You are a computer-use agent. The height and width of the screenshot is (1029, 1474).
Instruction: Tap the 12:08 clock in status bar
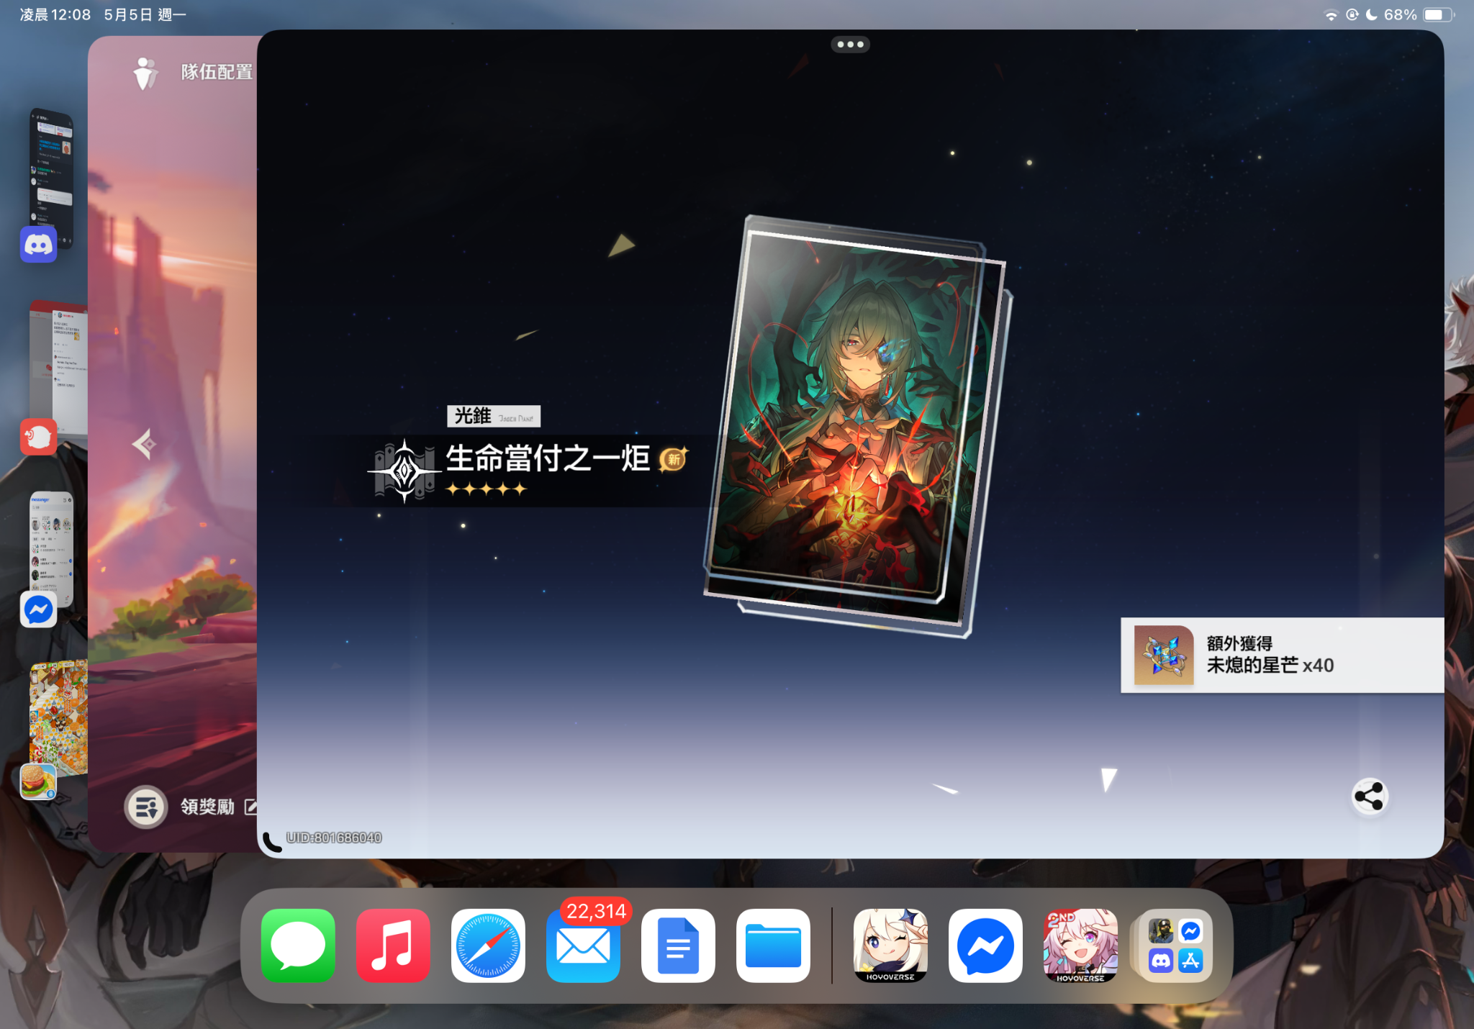click(55, 15)
